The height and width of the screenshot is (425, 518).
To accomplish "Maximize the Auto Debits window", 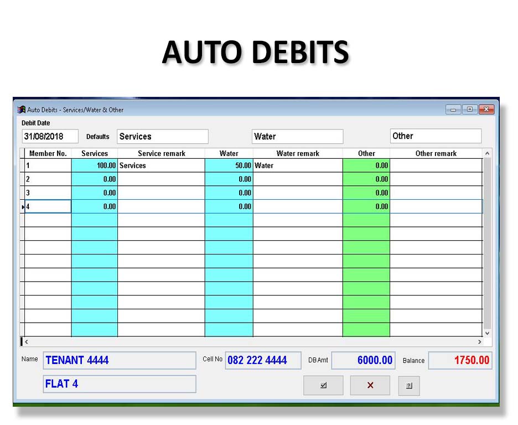I will (469, 110).
